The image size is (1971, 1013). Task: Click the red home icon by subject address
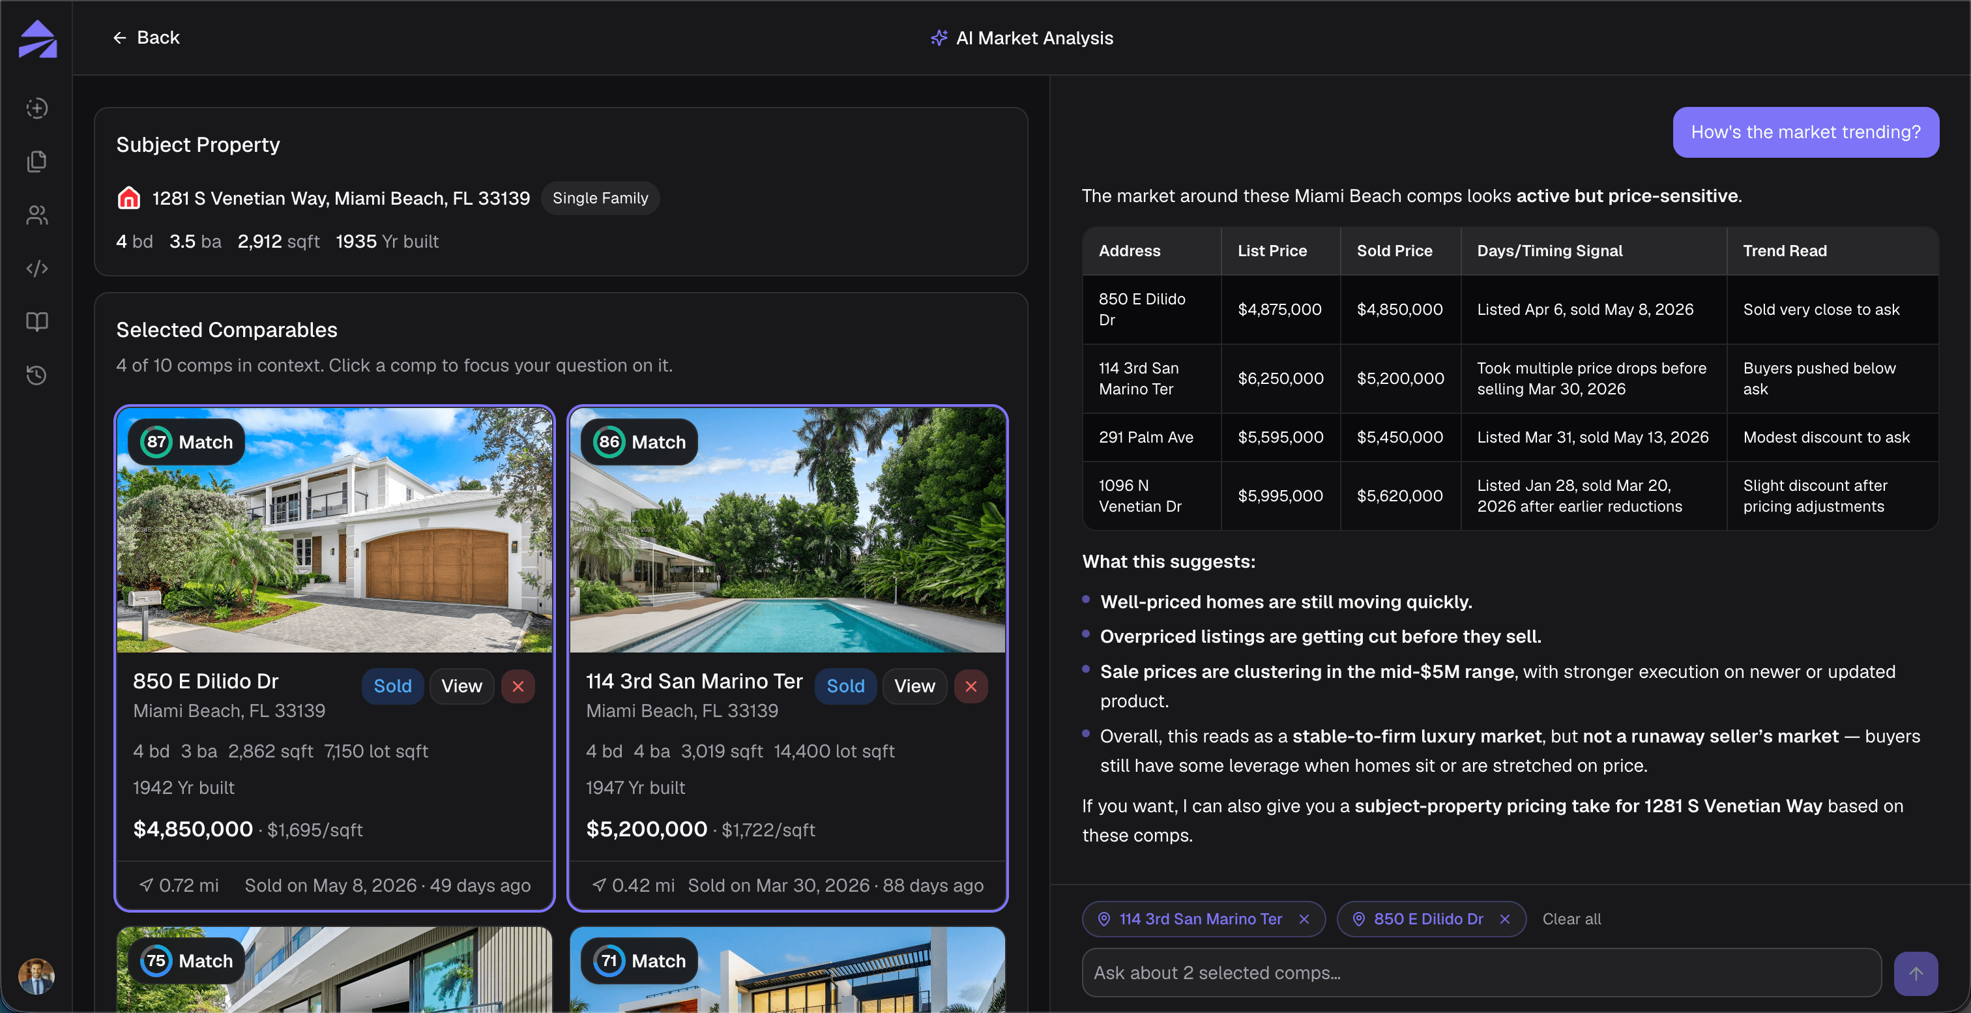(x=128, y=198)
